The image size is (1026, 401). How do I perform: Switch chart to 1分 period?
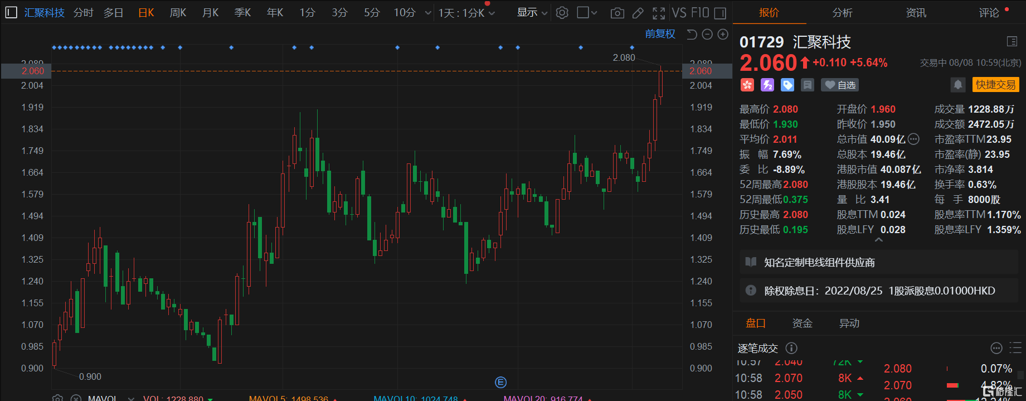click(x=308, y=12)
